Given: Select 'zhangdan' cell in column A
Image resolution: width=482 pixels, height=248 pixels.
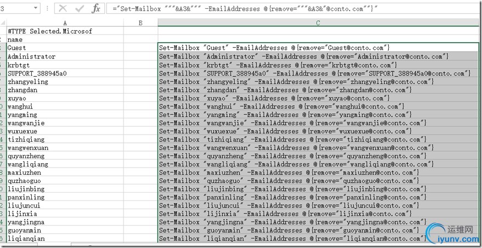Looking at the screenshot, I should tap(65, 90).
